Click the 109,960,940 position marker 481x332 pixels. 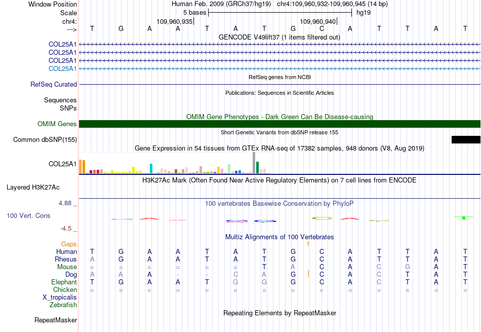click(318, 22)
